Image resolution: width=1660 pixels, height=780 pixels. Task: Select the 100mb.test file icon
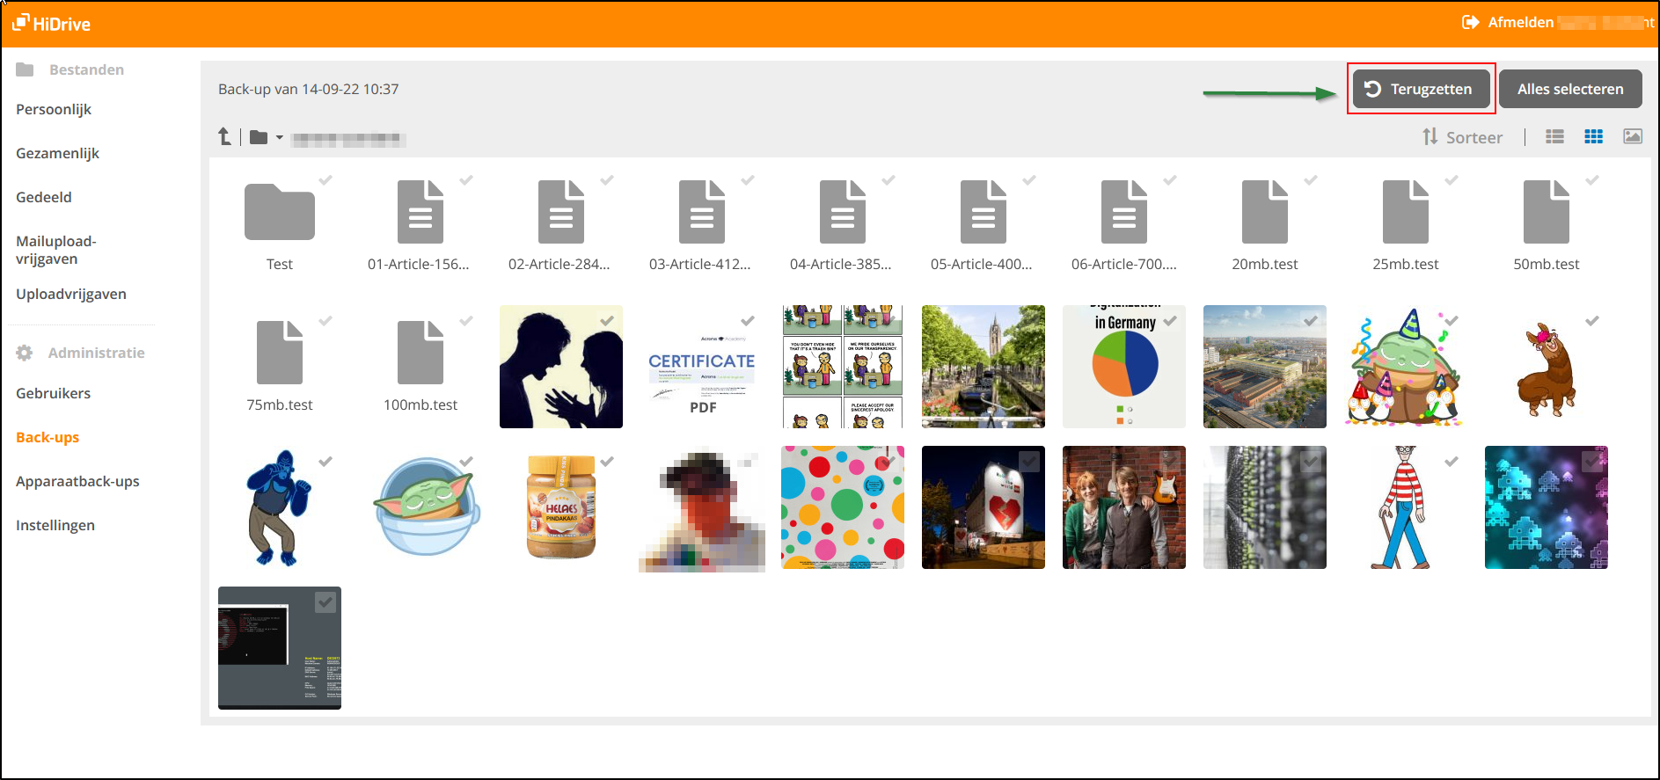tap(420, 353)
